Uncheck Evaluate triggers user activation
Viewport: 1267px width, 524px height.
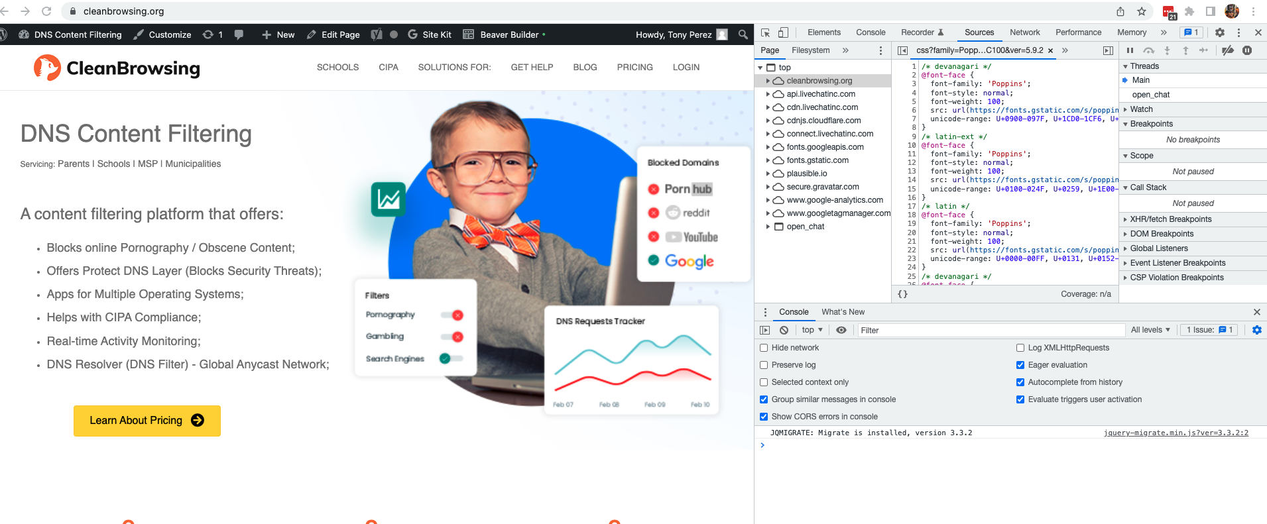[x=1020, y=399]
